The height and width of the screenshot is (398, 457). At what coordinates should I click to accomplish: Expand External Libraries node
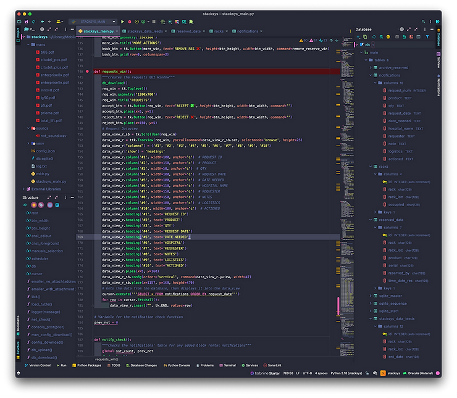24,189
